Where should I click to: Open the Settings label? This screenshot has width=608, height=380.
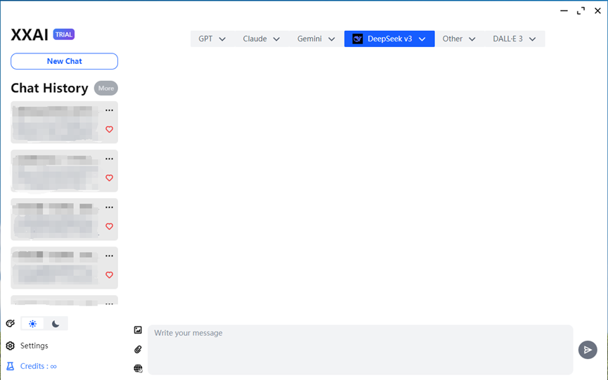[34, 346]
